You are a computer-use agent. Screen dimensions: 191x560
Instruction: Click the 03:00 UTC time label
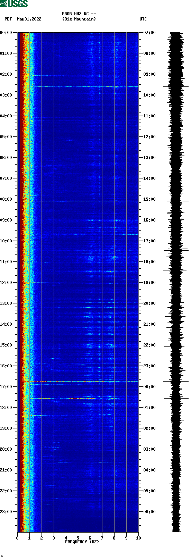pyautogui.click(x=149, y=449)
